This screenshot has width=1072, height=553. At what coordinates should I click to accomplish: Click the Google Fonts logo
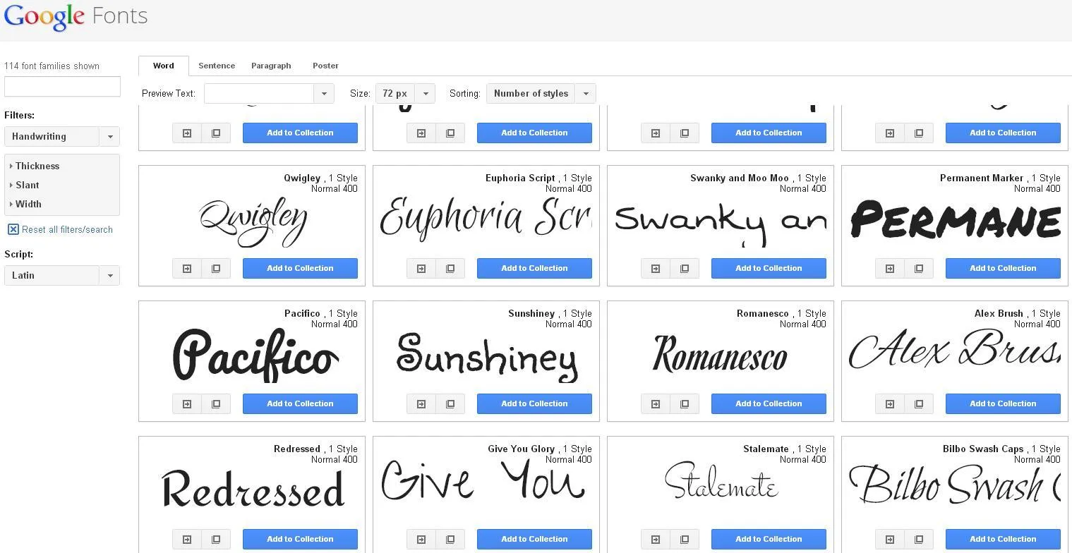(76, 16)
